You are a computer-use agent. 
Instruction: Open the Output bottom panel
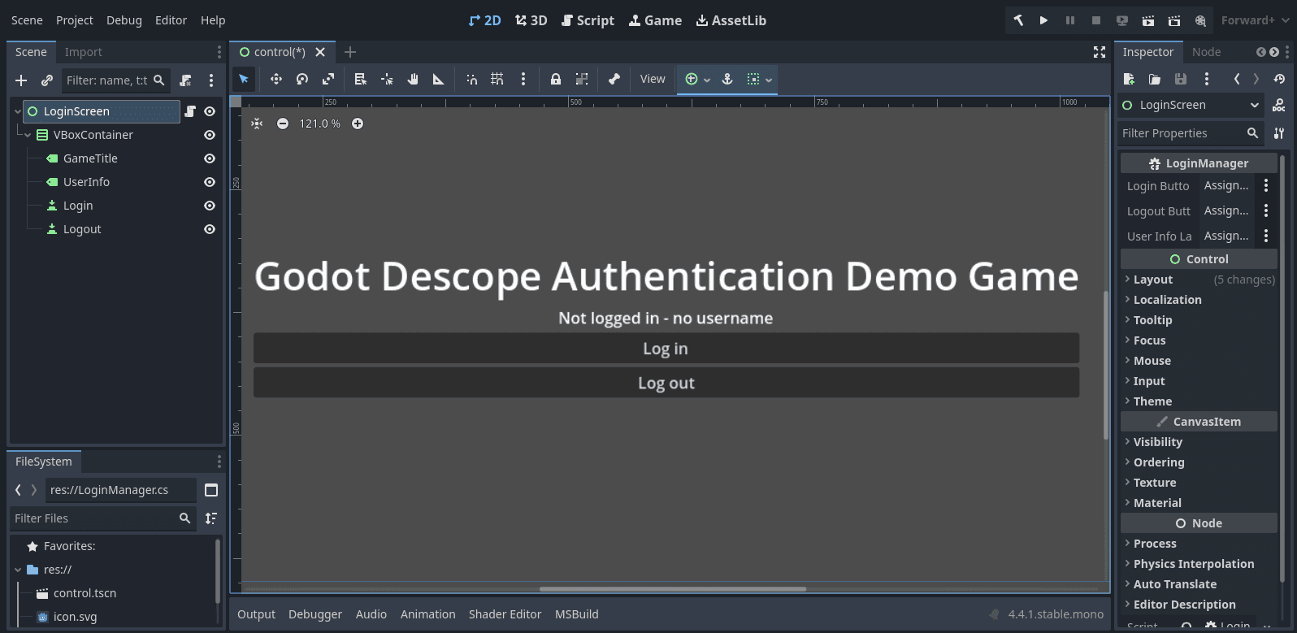pos(256,614)
